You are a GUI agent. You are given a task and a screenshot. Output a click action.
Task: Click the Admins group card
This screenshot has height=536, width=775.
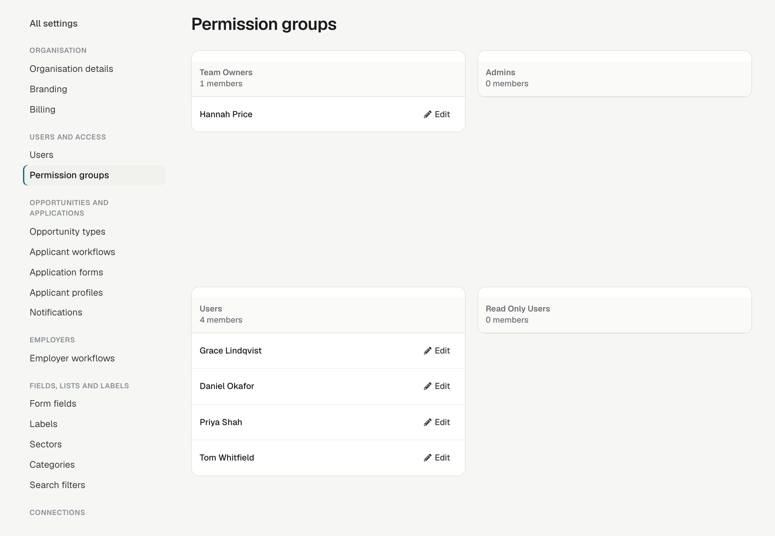(614, 74)
